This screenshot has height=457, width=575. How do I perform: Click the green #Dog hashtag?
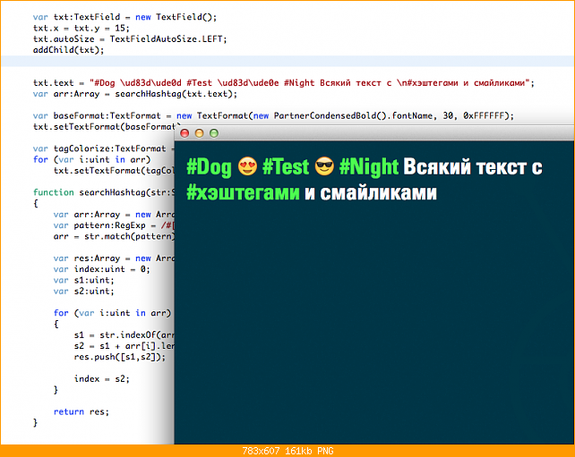[x=209, y=167]
